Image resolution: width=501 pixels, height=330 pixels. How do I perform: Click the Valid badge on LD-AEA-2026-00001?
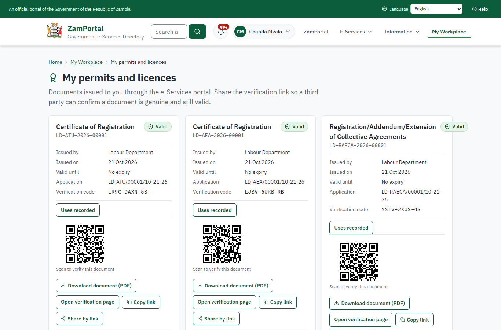point(295,126)
